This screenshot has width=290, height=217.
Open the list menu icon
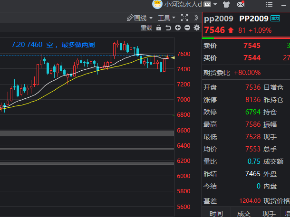tap(269, 4)
